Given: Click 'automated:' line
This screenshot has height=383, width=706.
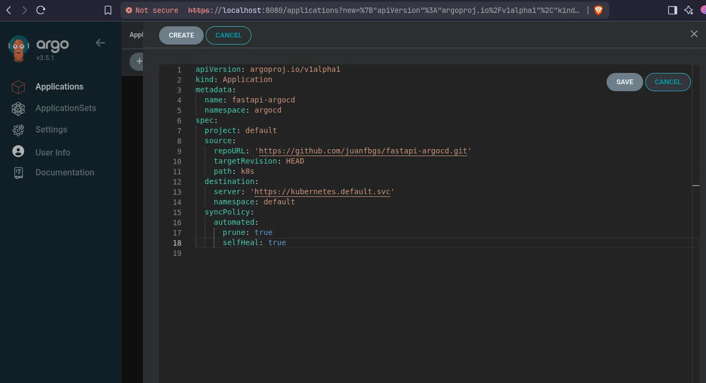Looking at the screenshot, I should (236, 223).
